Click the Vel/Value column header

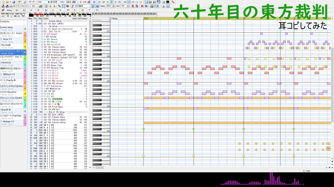pos(82,18)
